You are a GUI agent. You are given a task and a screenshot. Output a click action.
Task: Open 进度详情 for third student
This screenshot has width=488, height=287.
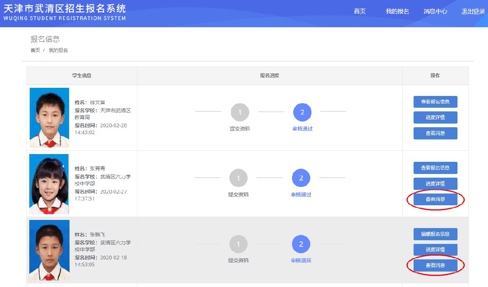pyautogui.click(x=435, y=250)
